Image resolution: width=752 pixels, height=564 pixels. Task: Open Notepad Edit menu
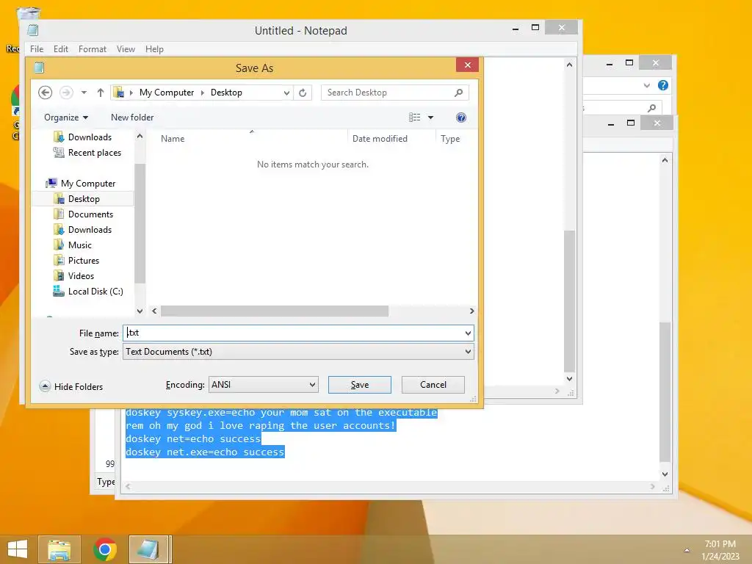click(60, 49)
